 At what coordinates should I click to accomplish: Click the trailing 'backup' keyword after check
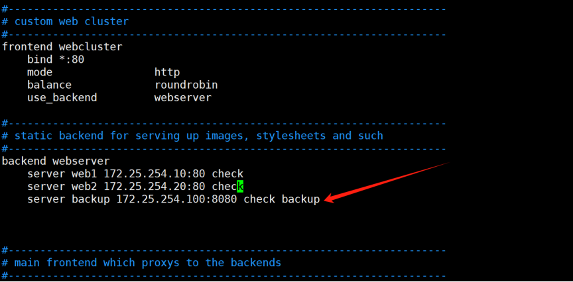click(x=300, y=199)
